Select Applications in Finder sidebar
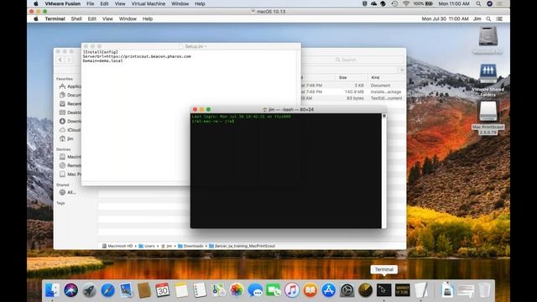This screenshot has width=537, height=302. pos(70,86)
